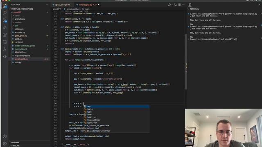The image size is (262, 147).
Task: Choose 'UnicodeTranslateError' autocomplete suggestion
Action: [116, 131]
